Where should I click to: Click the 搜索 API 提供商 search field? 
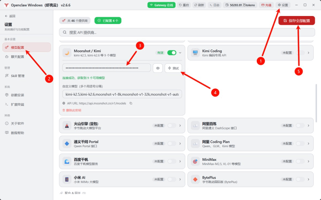[187, 32]
